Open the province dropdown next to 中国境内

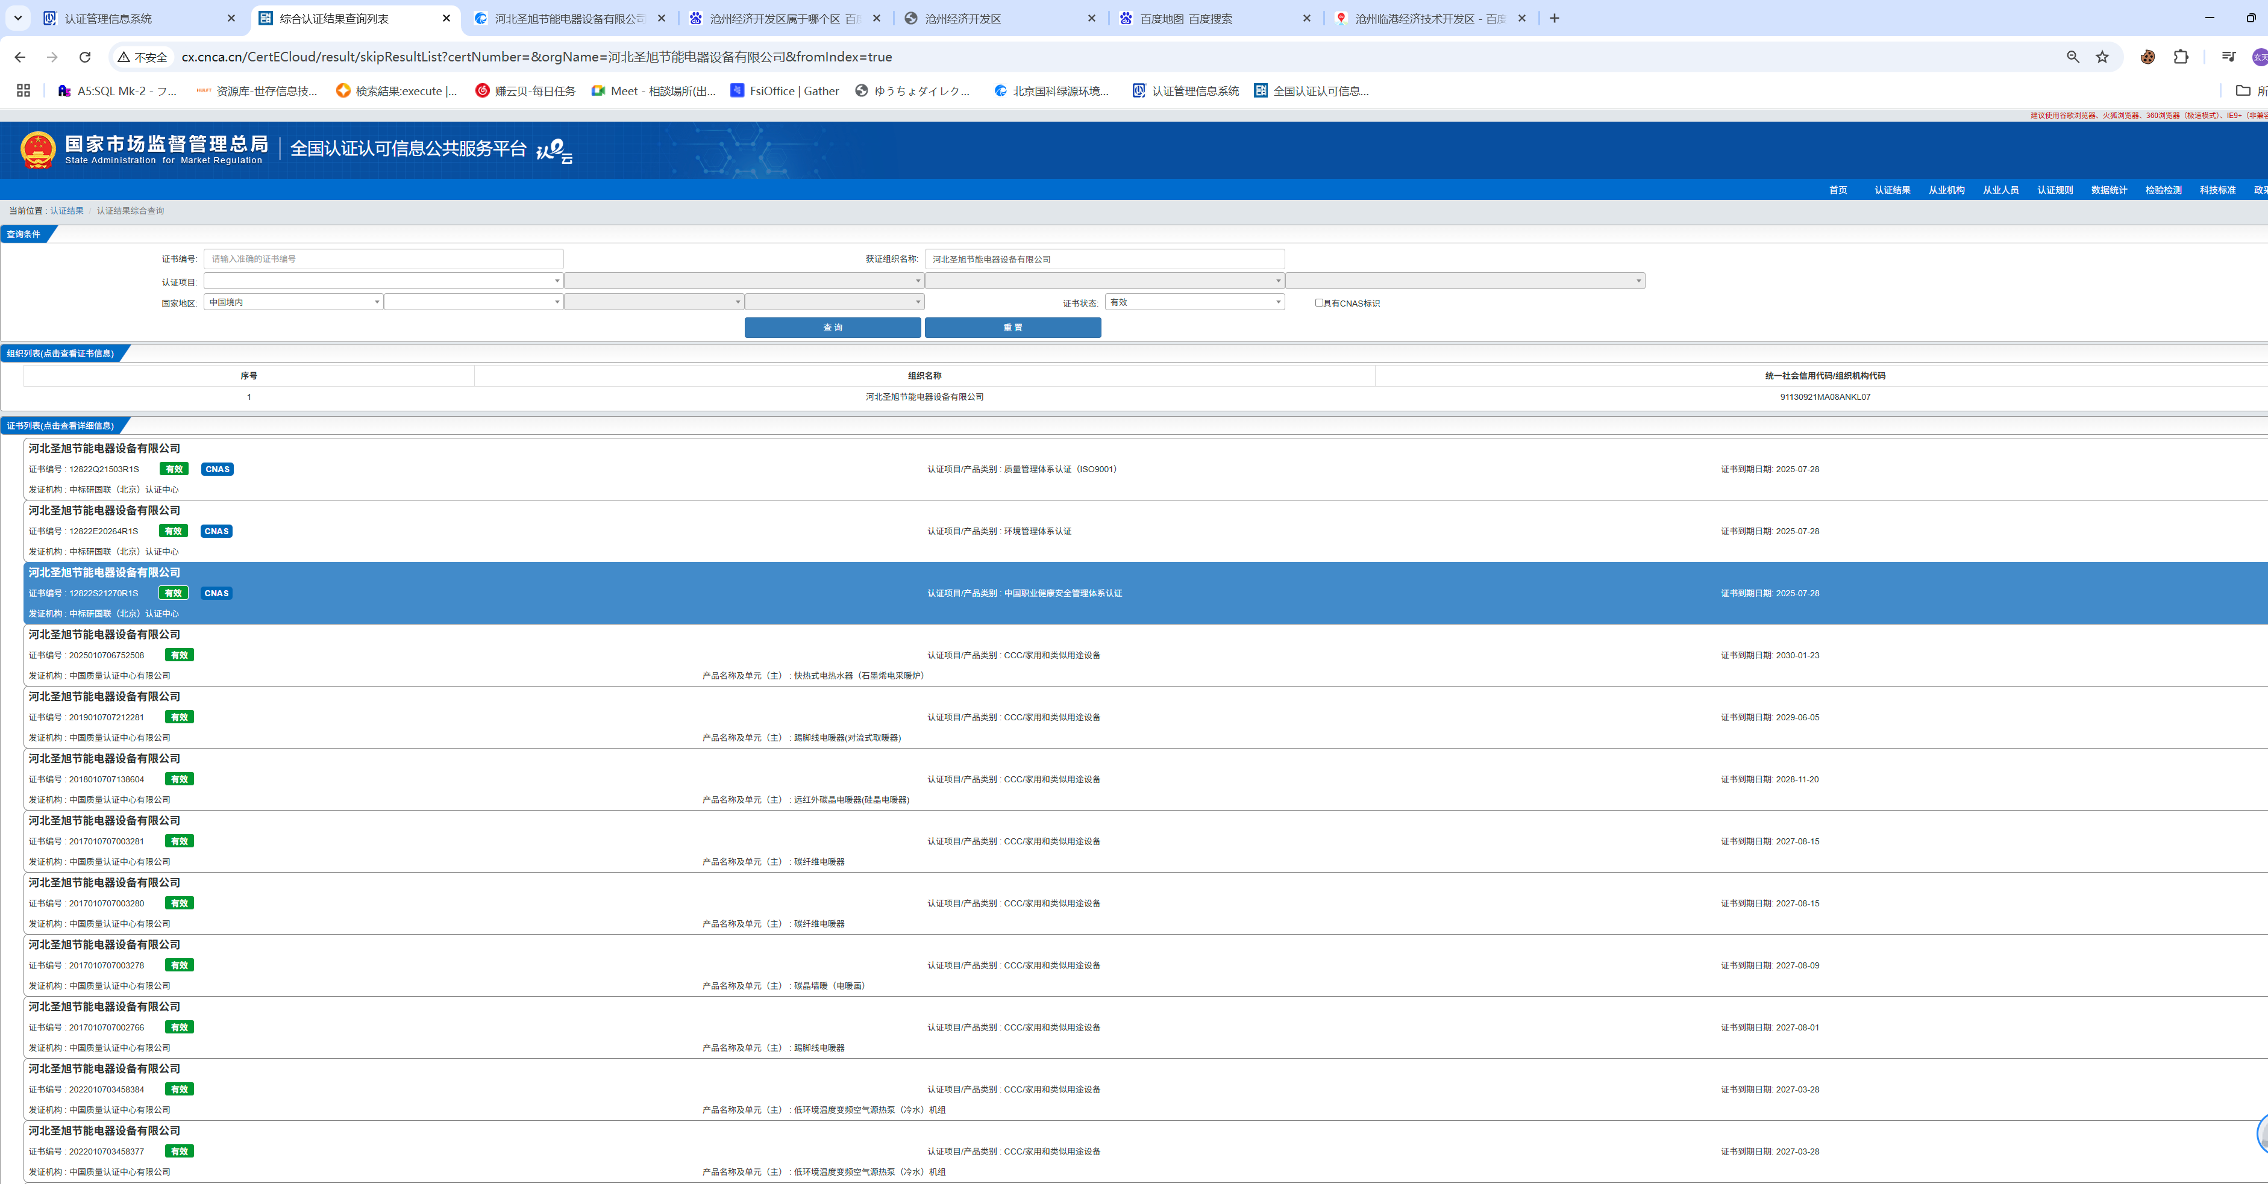(474, 302)
